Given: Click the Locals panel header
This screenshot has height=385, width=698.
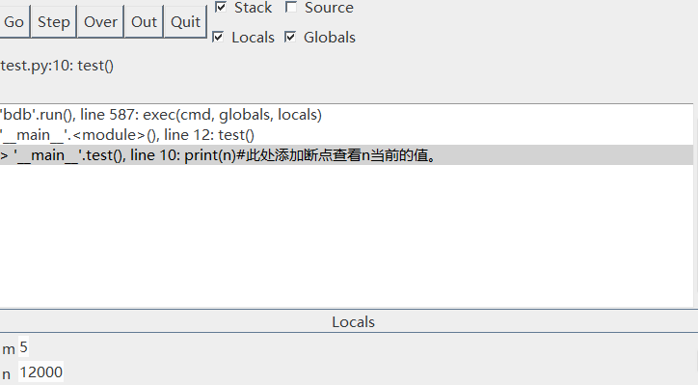Looking at the screenshot, I should click(353, 321).
